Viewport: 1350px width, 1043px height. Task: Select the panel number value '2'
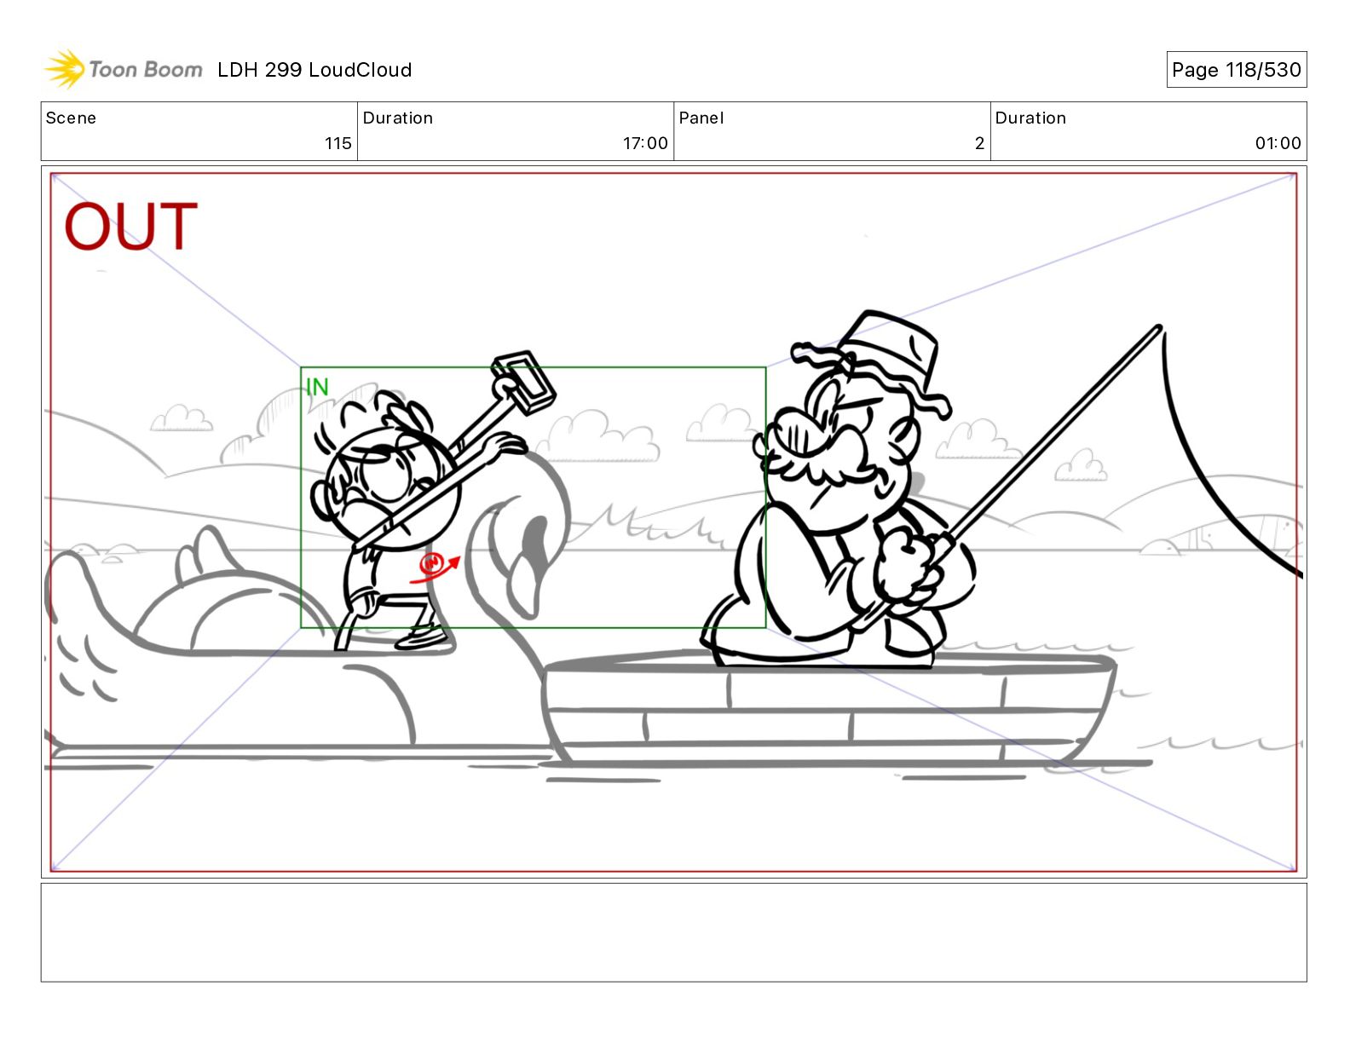979,143
